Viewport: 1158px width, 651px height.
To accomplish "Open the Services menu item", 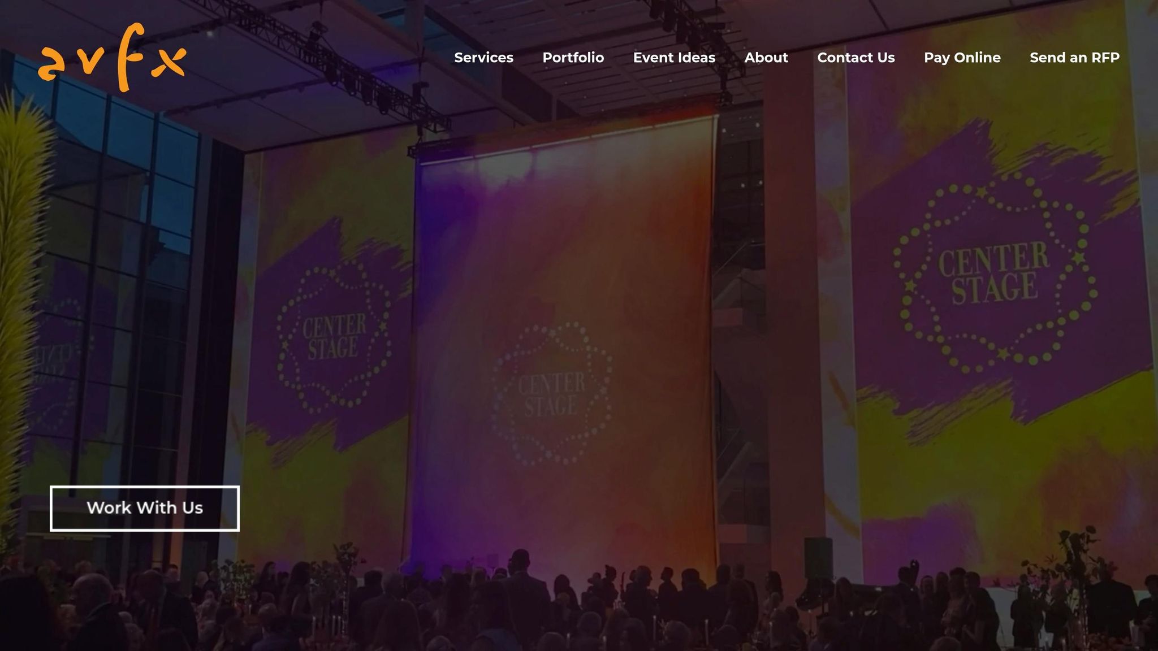I will pyautogui.click(x=483, y=58).
